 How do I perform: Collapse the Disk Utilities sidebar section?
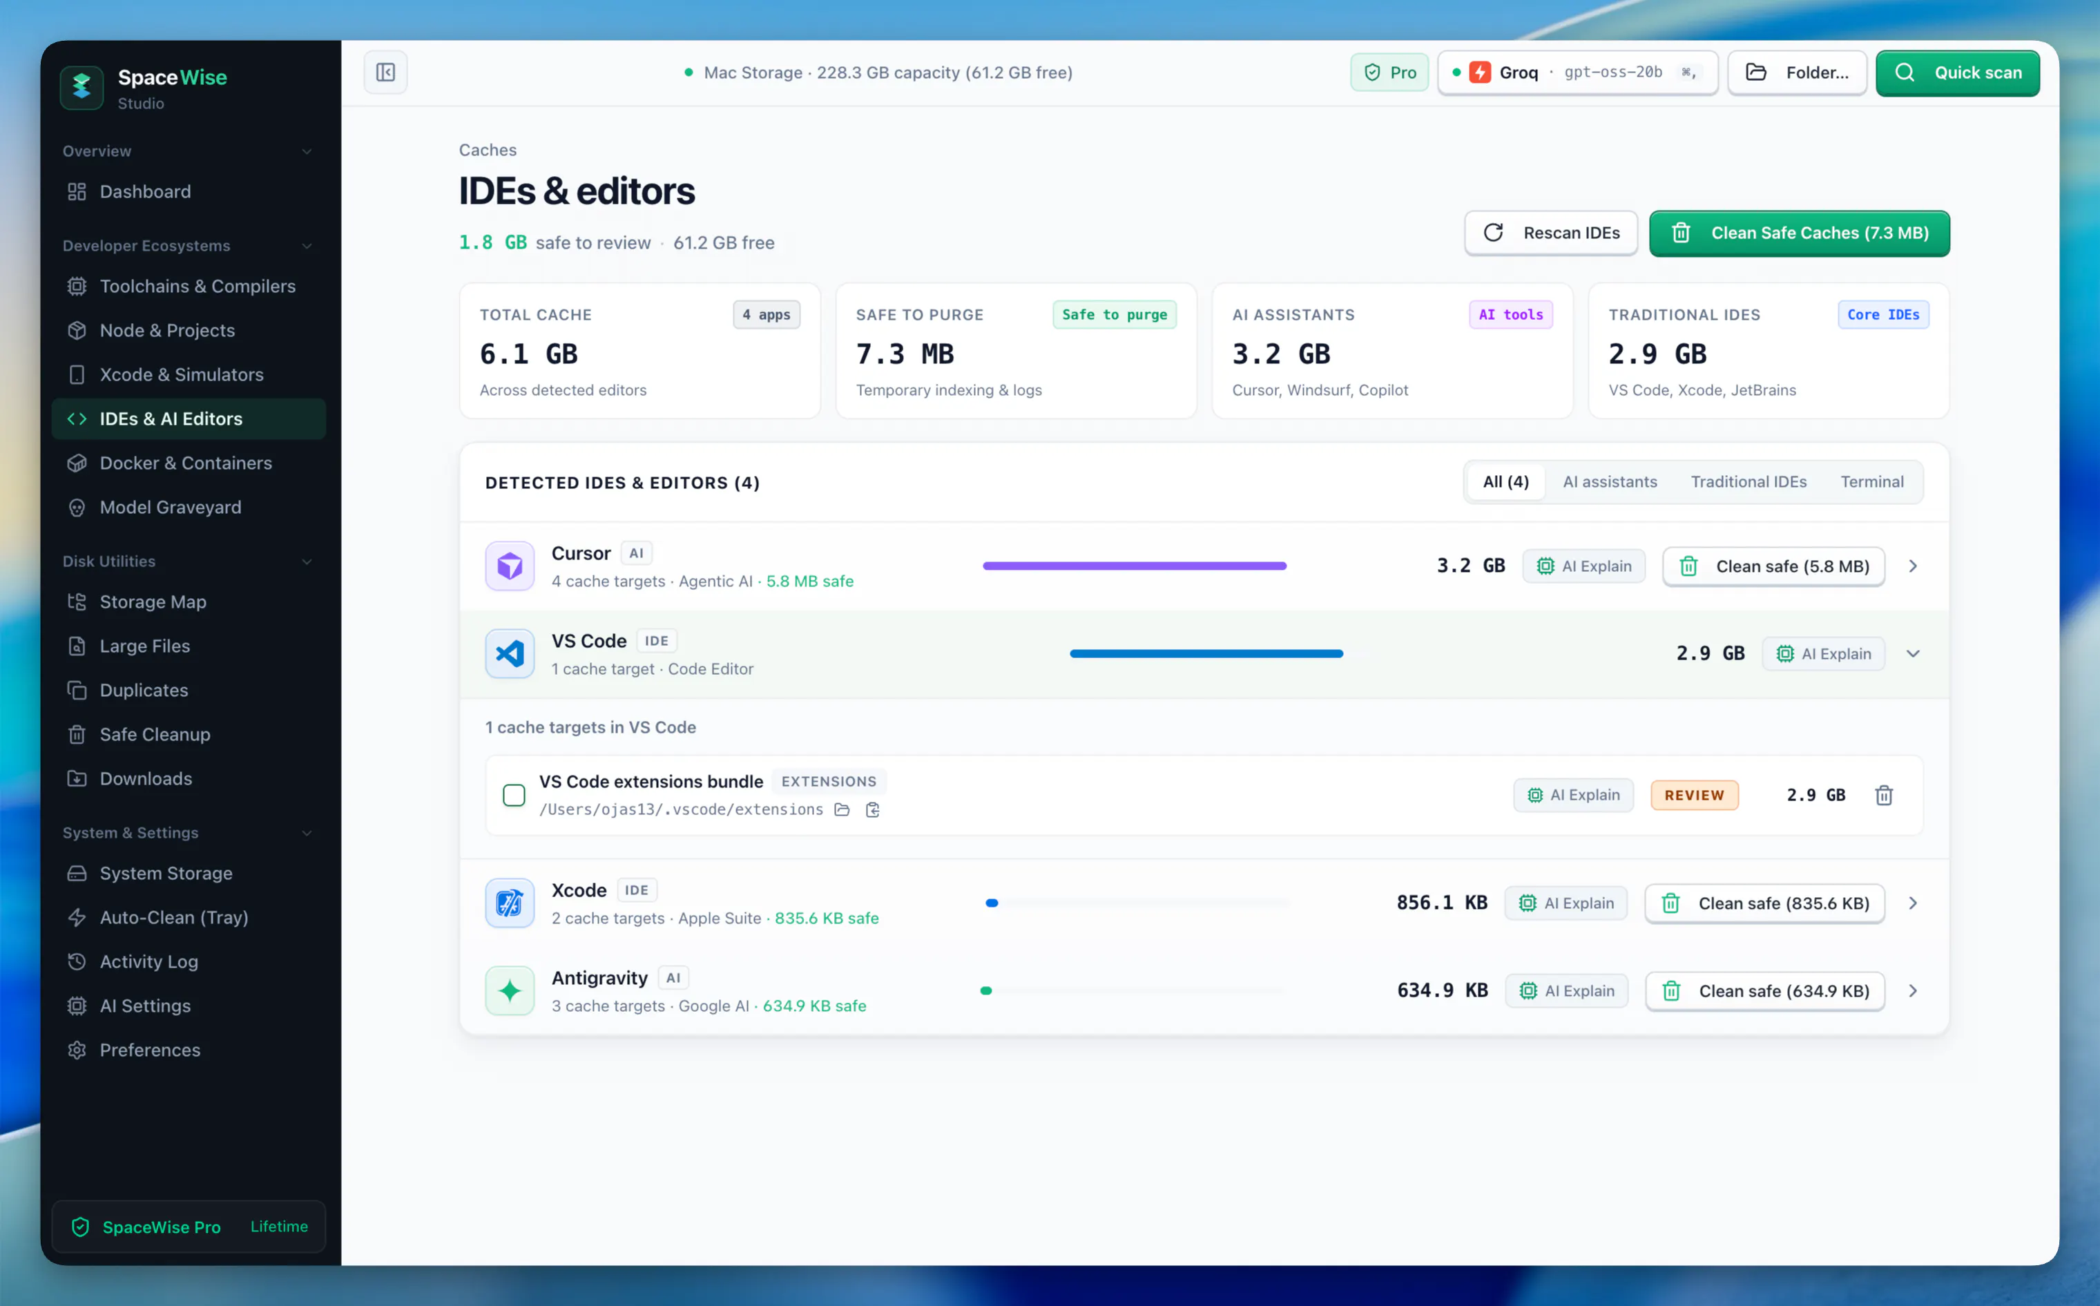(x=307, y=561)
